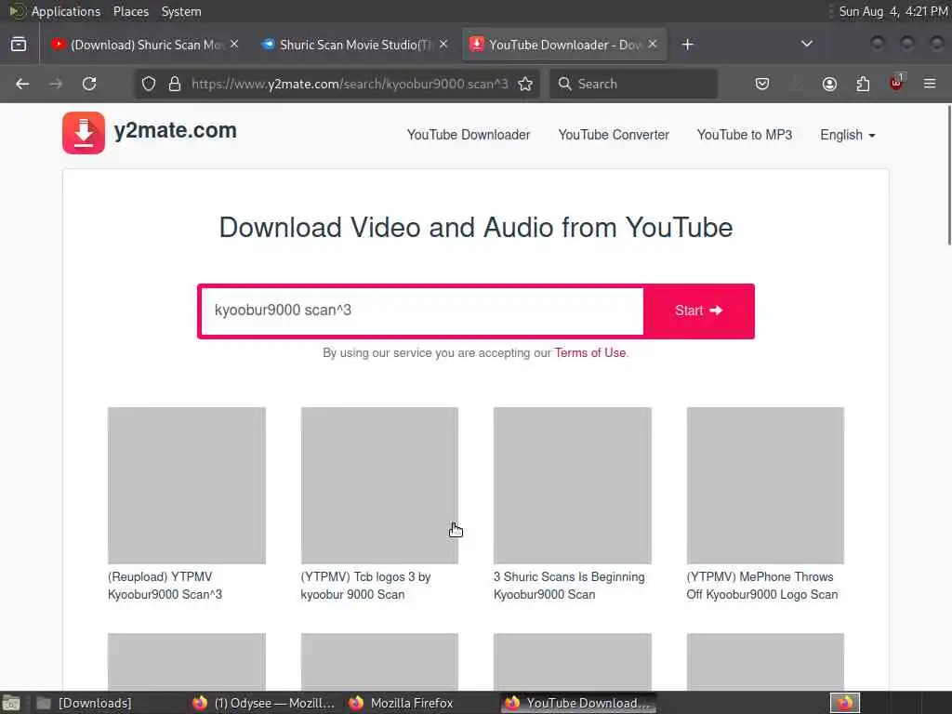Viewport: 952px width, 714px height.
Task: Switch to Mozilla Firefox taskbar window
Action: pyautogui.click(x=402, y=703)
